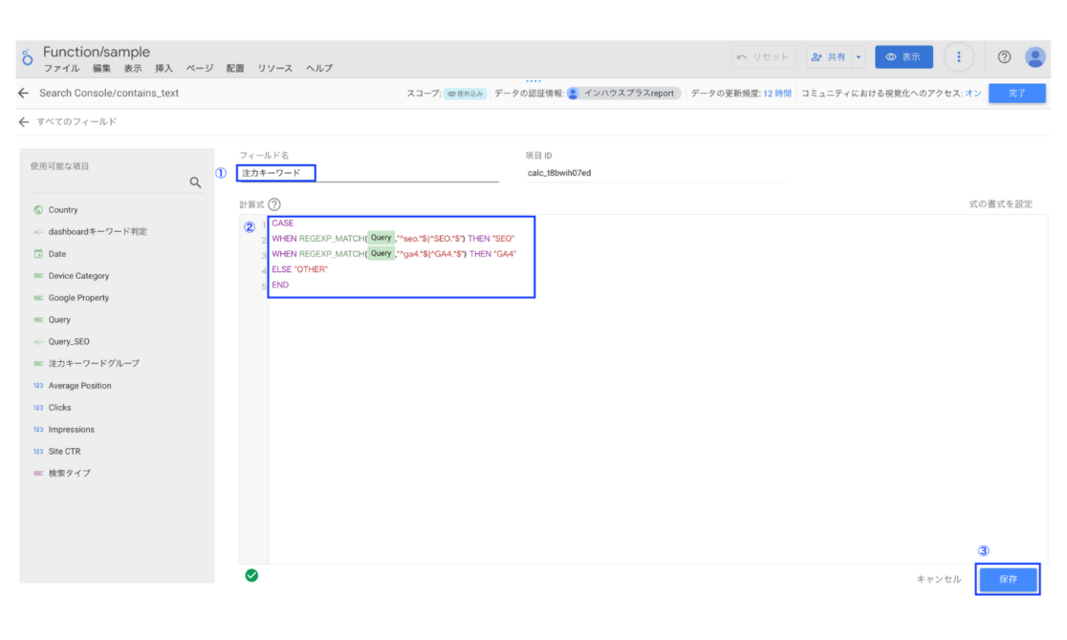This screenshot has height=640, width=1067.
Task: Change data freshness 12 時間 setting
Action: pyautogui.click(x=776, y=94)
